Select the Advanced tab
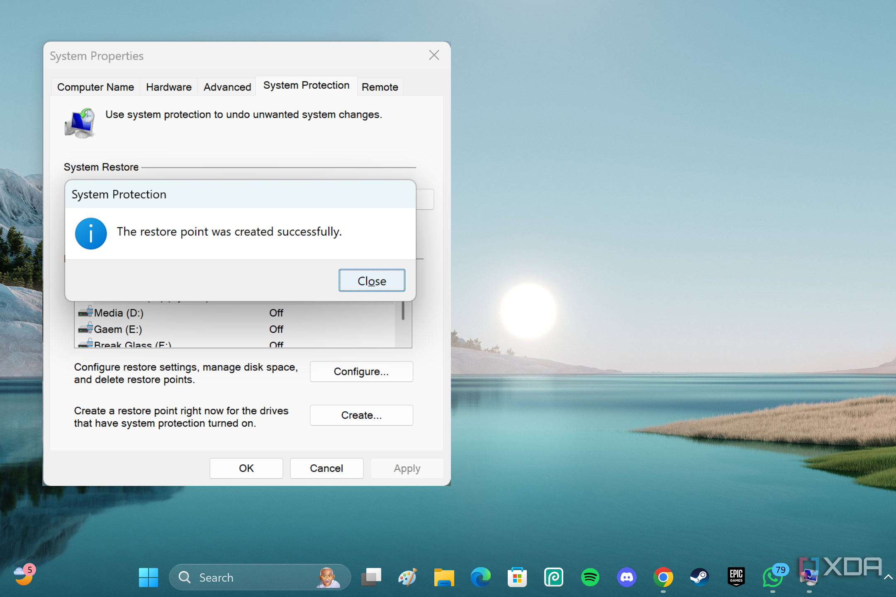Viewport: 896px width, 597px height. coord(227,87)
